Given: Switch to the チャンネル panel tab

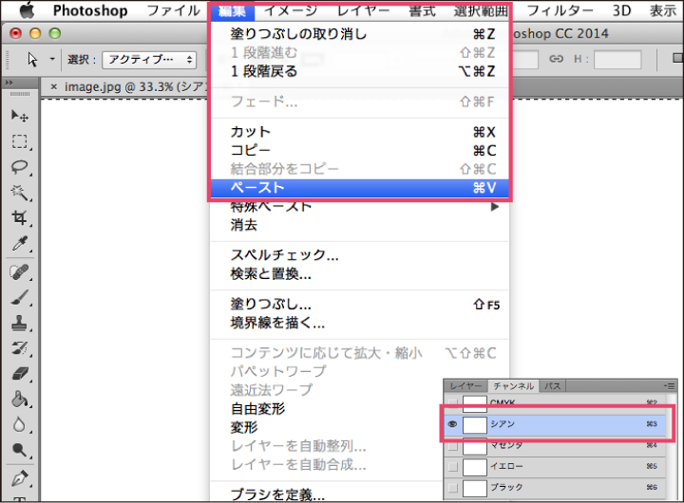Looking at the screenshot, I should tap(513, 386).
